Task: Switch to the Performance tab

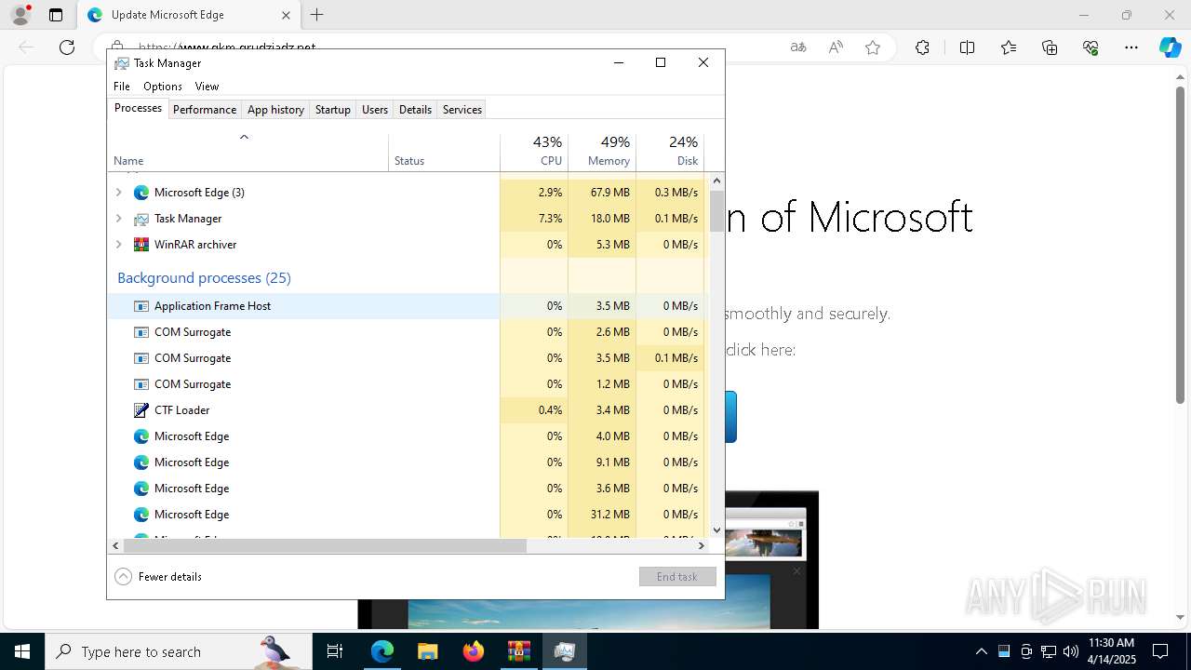Action: point(205,110)
